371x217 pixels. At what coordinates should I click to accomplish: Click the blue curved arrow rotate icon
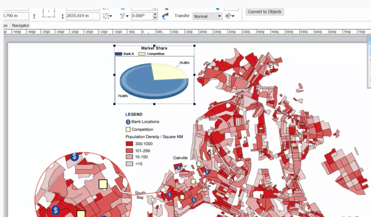coord(165,16)
